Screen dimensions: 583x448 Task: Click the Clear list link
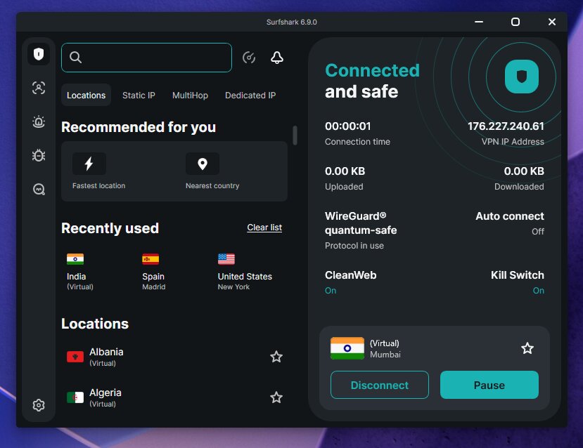pyautogui.click(x=264, y=228)
